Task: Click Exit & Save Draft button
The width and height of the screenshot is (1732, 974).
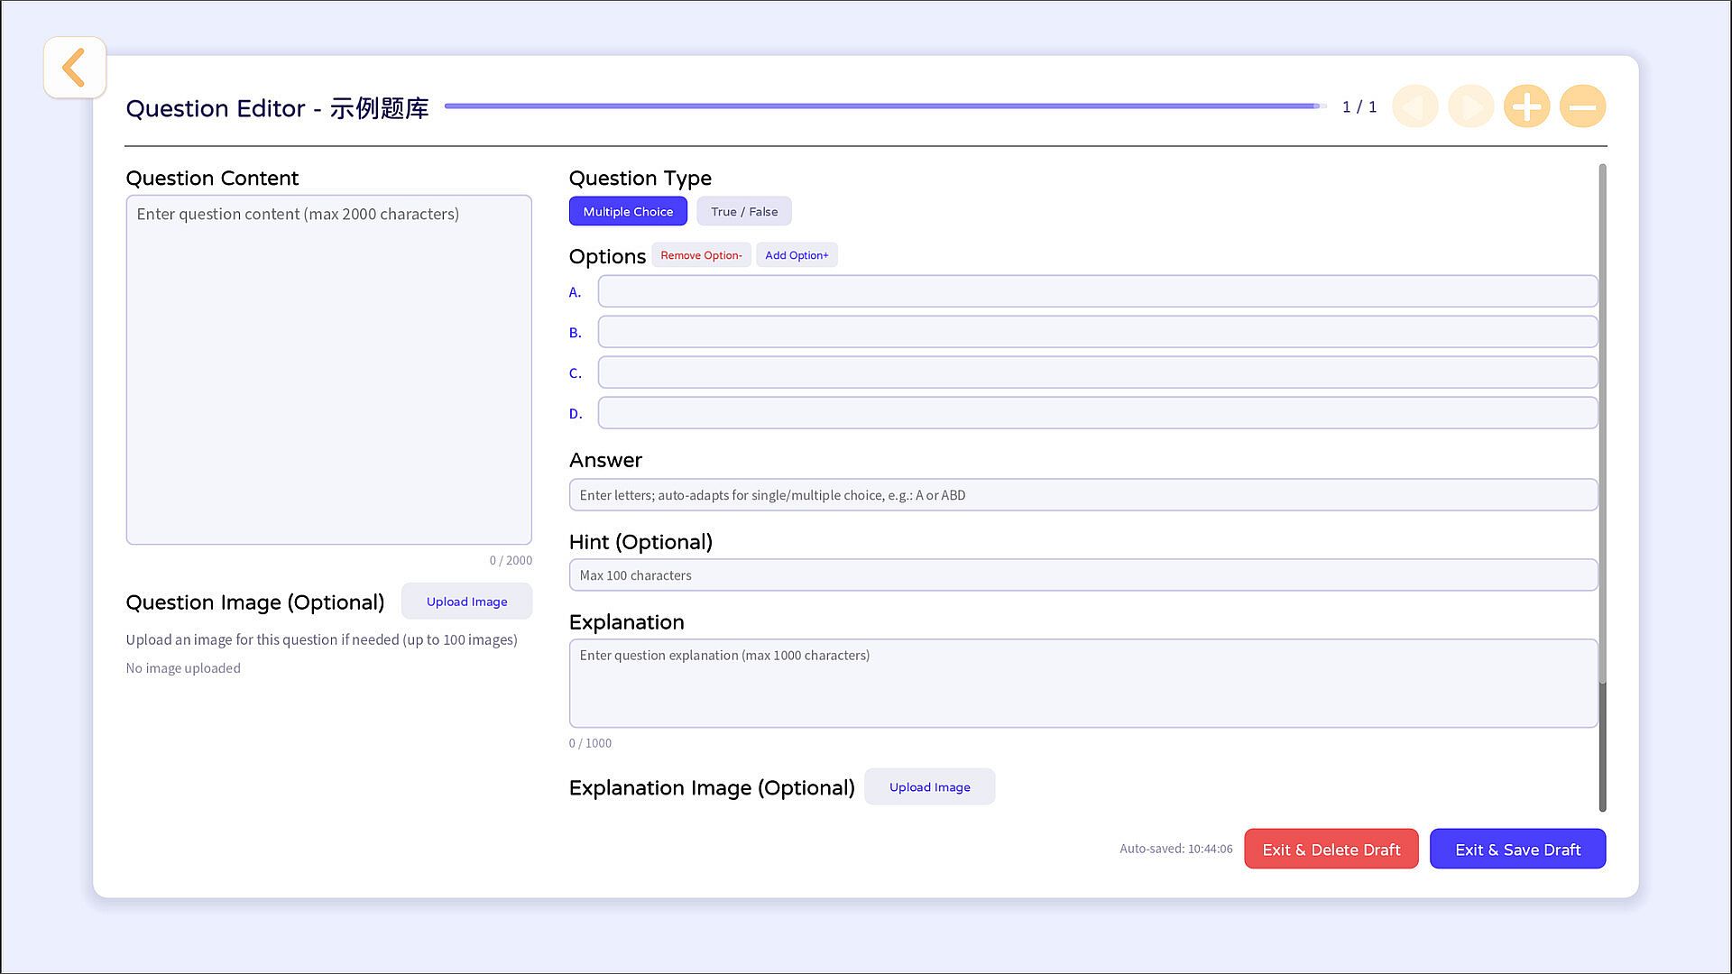Action: point(1518,850)
